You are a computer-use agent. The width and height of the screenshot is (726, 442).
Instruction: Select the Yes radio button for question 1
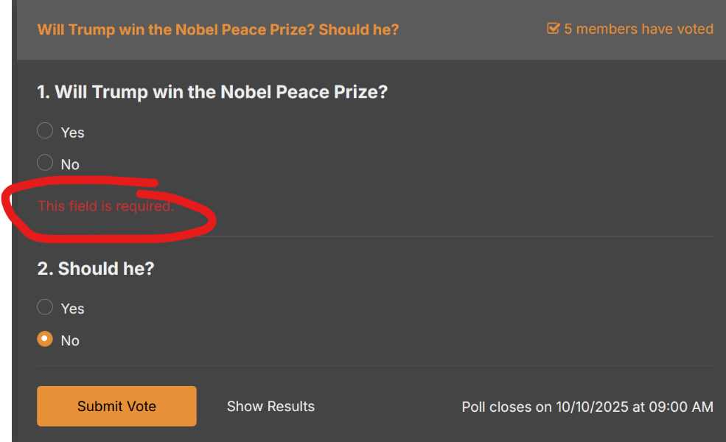45,131
